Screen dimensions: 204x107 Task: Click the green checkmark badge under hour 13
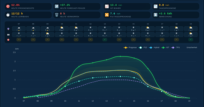coord(105,40)
